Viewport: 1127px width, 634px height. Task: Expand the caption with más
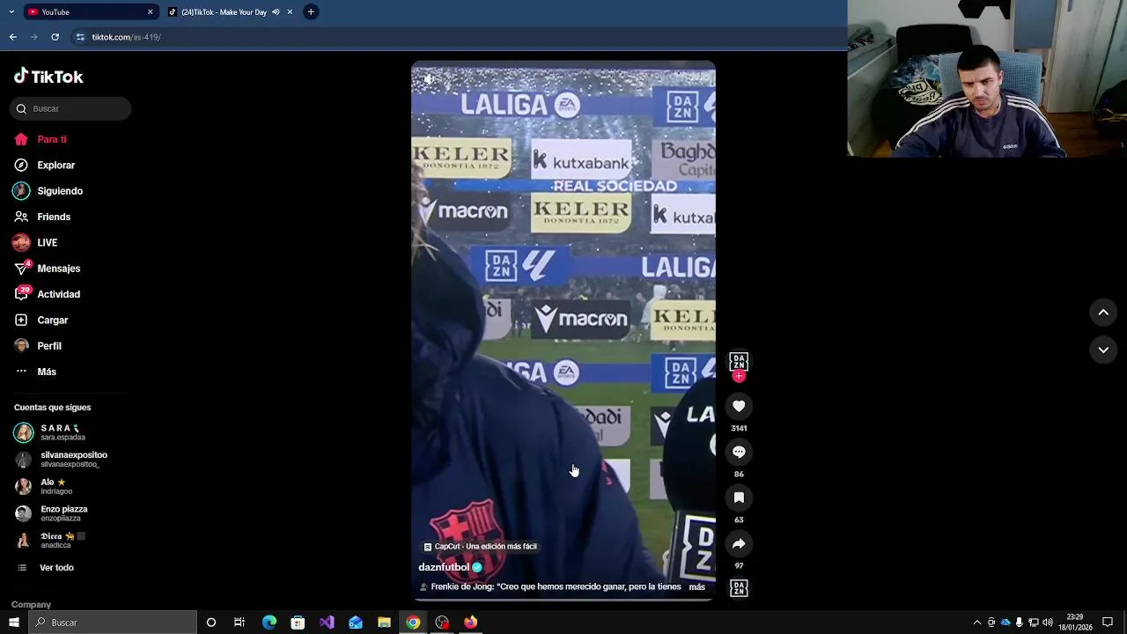696,587
